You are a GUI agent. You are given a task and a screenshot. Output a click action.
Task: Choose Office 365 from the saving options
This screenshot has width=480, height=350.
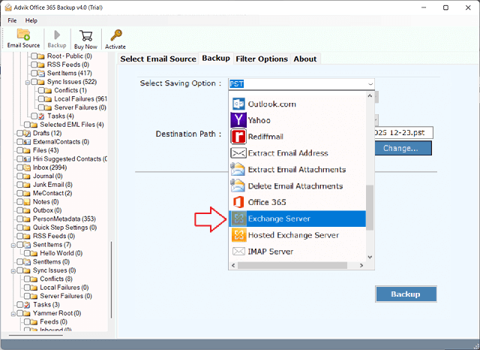click(x=298, y=202)
